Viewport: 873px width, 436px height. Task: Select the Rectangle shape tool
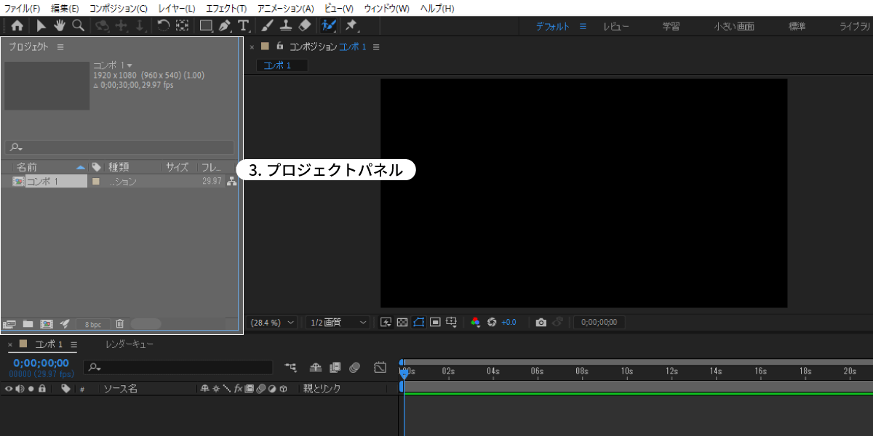point(206,25)
